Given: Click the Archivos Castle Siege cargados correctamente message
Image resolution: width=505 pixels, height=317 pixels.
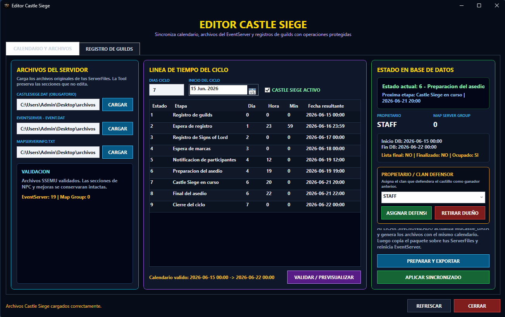Looking at the screenshot, I should tap(53, 306).
